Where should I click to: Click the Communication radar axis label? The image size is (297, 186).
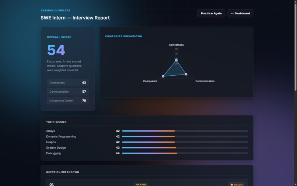click(x=205, y=81)
